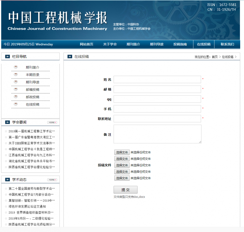Click the first 选择文件 file chooser button
Image resolution: width=244 pixels, height=232 pixels.
(121, 152)
